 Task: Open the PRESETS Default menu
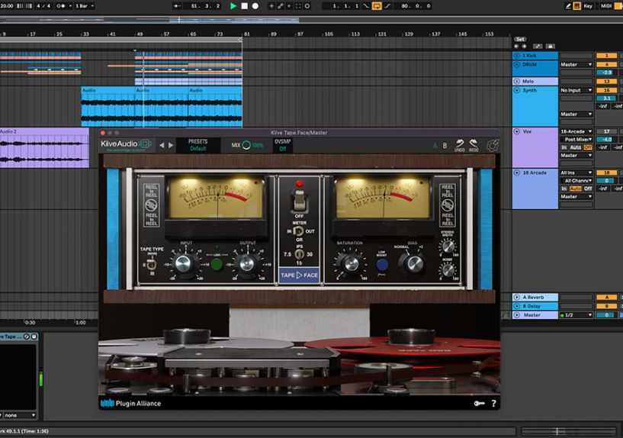pyautogui.click(x=197, y=145)
